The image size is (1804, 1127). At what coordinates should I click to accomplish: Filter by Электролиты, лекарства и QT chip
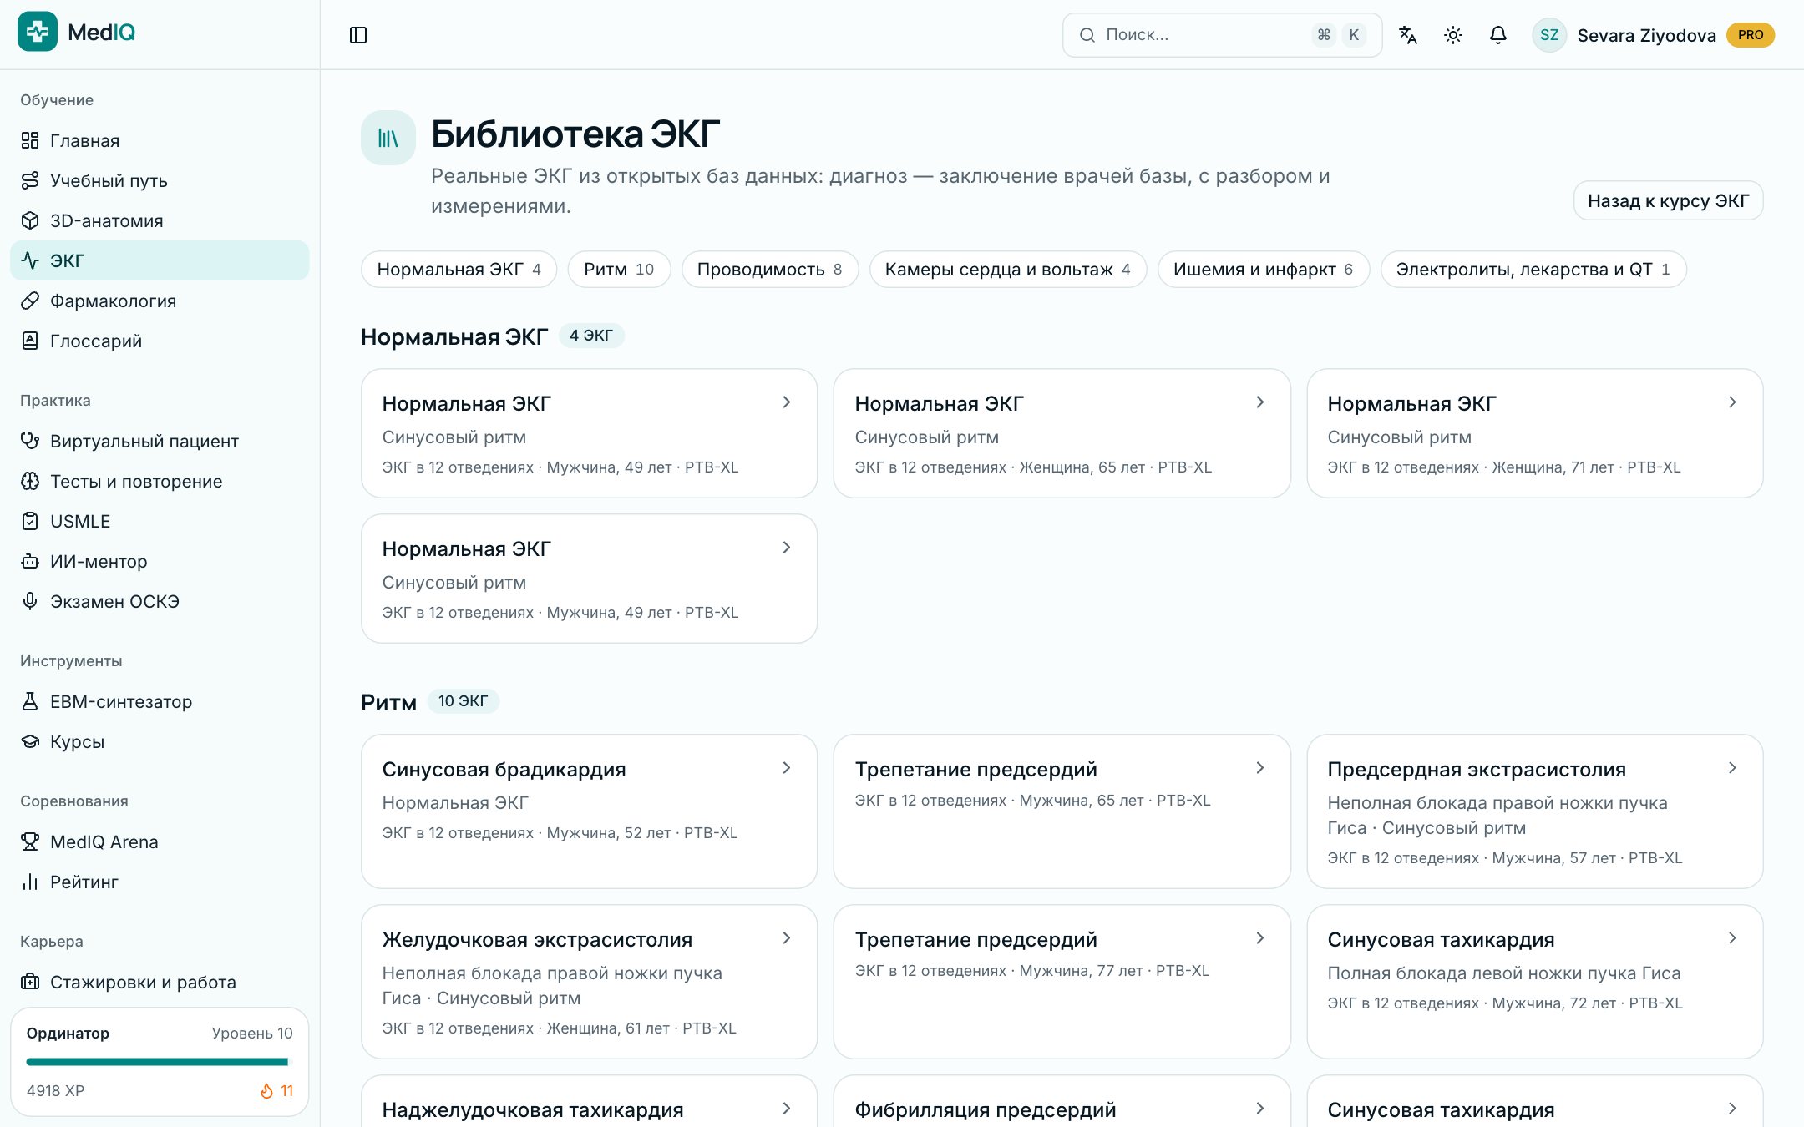pos(1533,270)
